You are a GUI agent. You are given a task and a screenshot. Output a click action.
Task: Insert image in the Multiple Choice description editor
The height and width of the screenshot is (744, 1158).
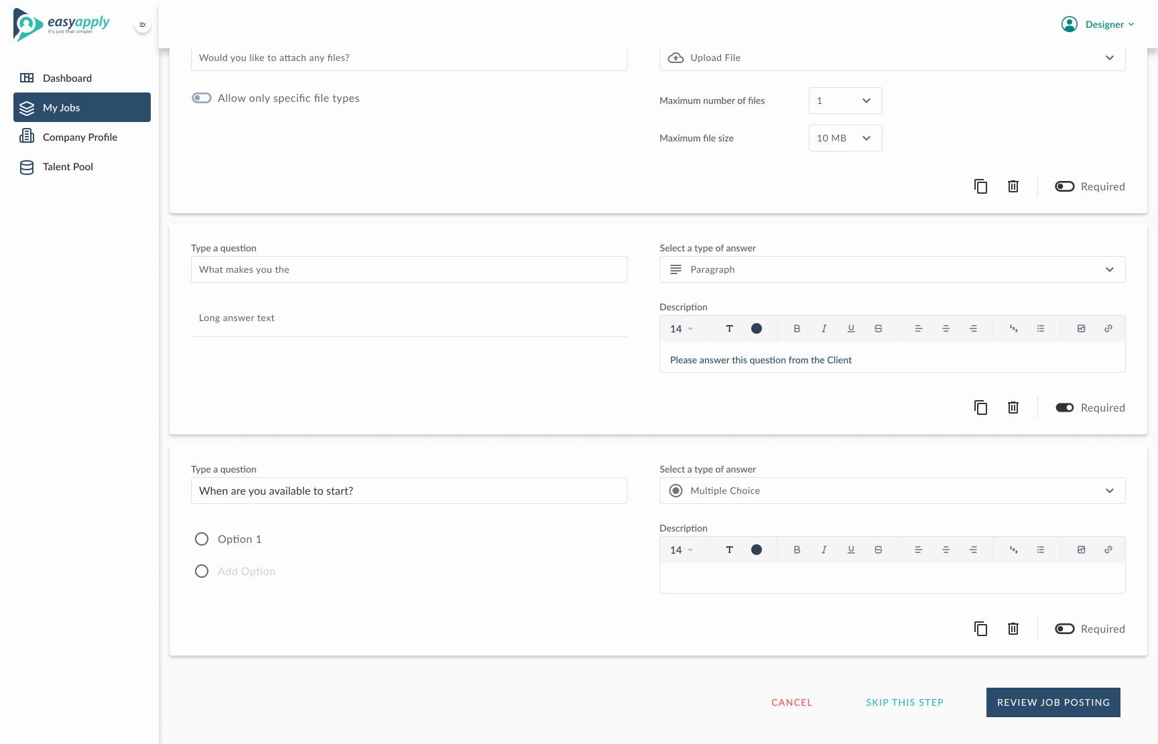1081,550
